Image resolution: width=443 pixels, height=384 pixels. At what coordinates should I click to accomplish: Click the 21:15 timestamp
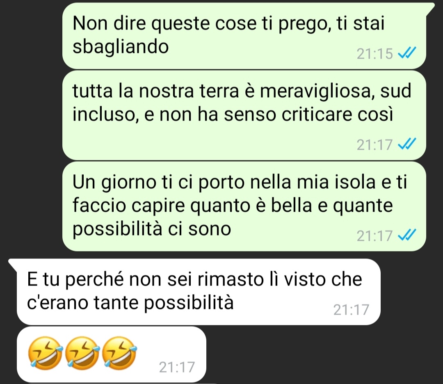pyautogui.click(x=374, y=53)
